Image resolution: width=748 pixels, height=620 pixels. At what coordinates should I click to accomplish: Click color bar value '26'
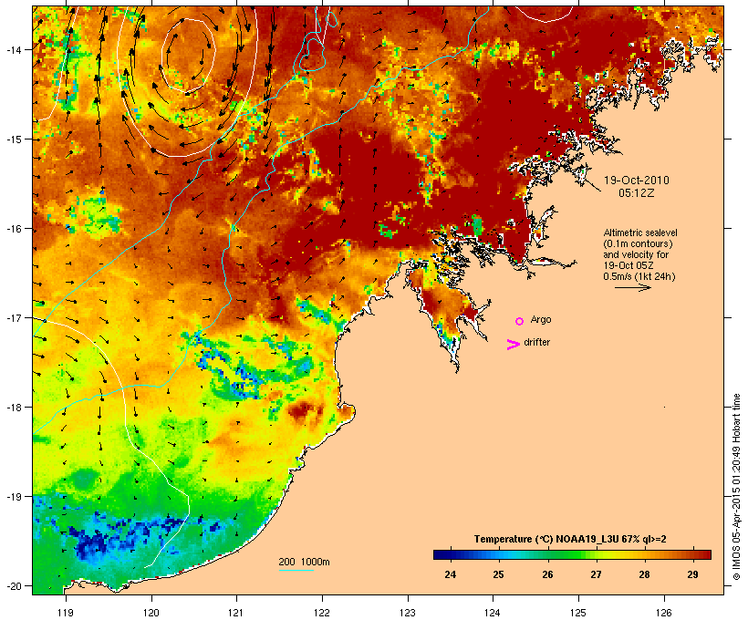click(547, 574)
